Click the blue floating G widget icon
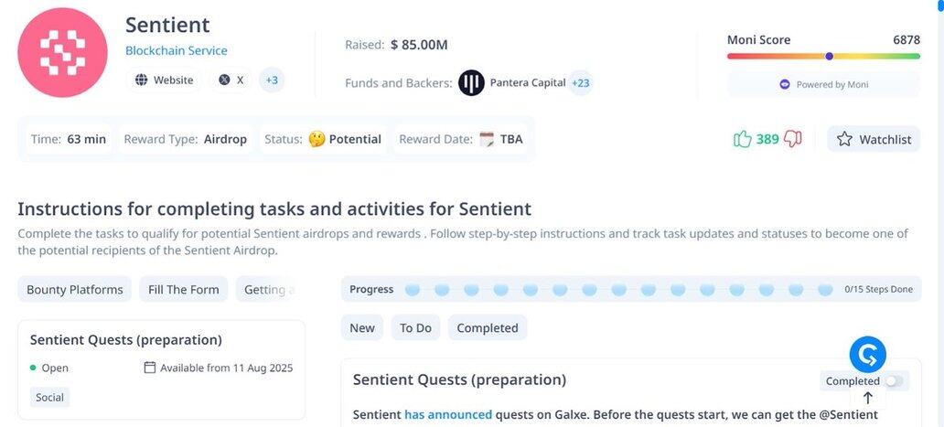944x427 pixels. (867, 354)
